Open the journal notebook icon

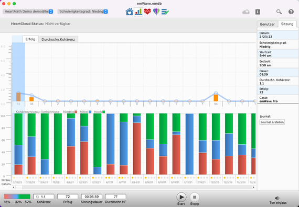[x=258, y=12]
